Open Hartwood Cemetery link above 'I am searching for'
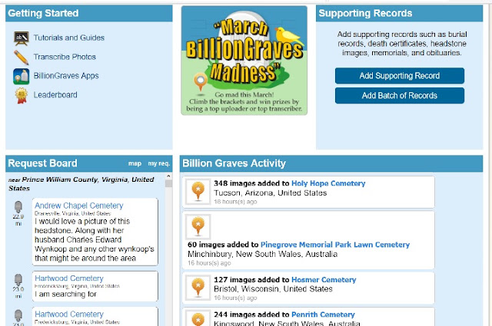This screenshot has width=492, height=326. click(x=69, y=278)
